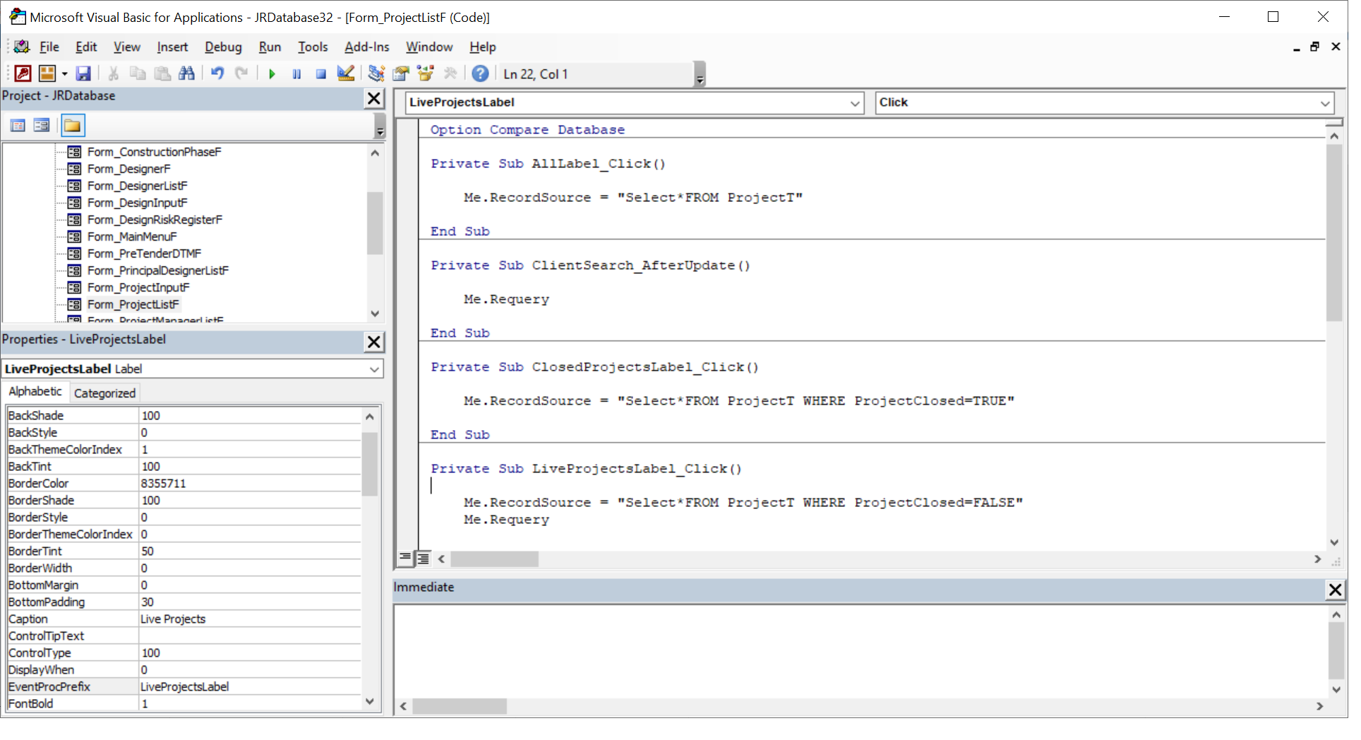Open the LiveProjectsLabel object dropdown
Viewport: 1361px width, 740px height.
click(854, 103)
